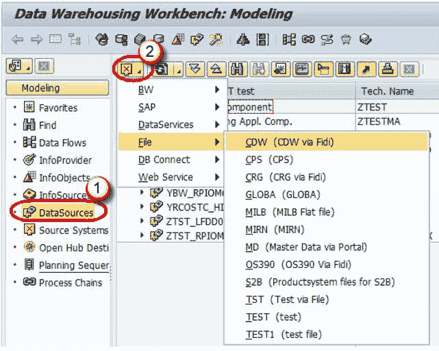Image resolution: width=439 pixels, height=351 pixels.
Task: Toggle the navigation window layout icon
Action: point(55,39)
